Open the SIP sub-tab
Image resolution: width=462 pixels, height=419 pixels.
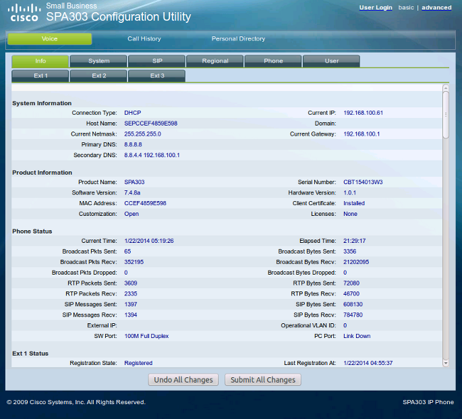tap(157, 61)
